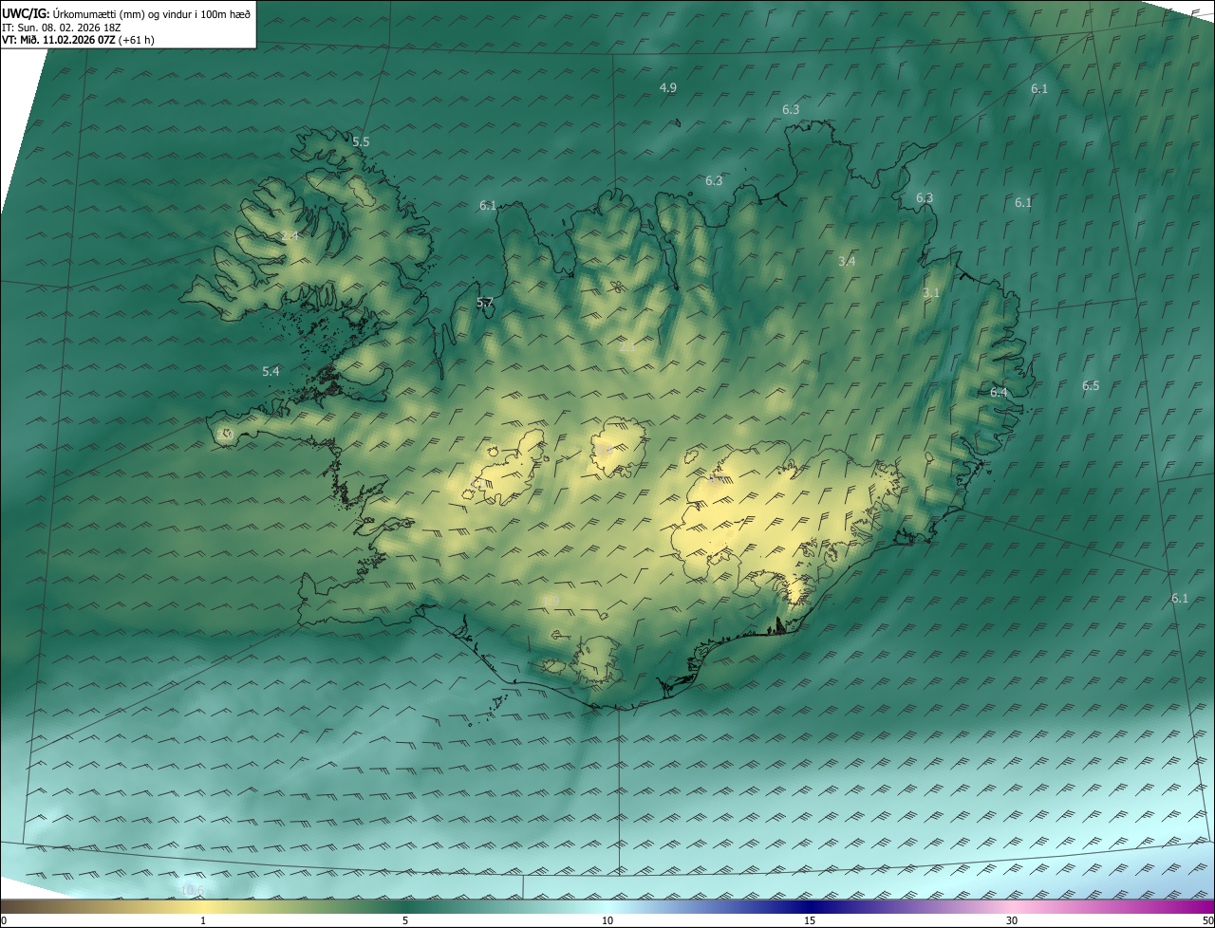
Task: Click the 2.0 label at Snæfellsnes tip
Action: tap(224, 434)
